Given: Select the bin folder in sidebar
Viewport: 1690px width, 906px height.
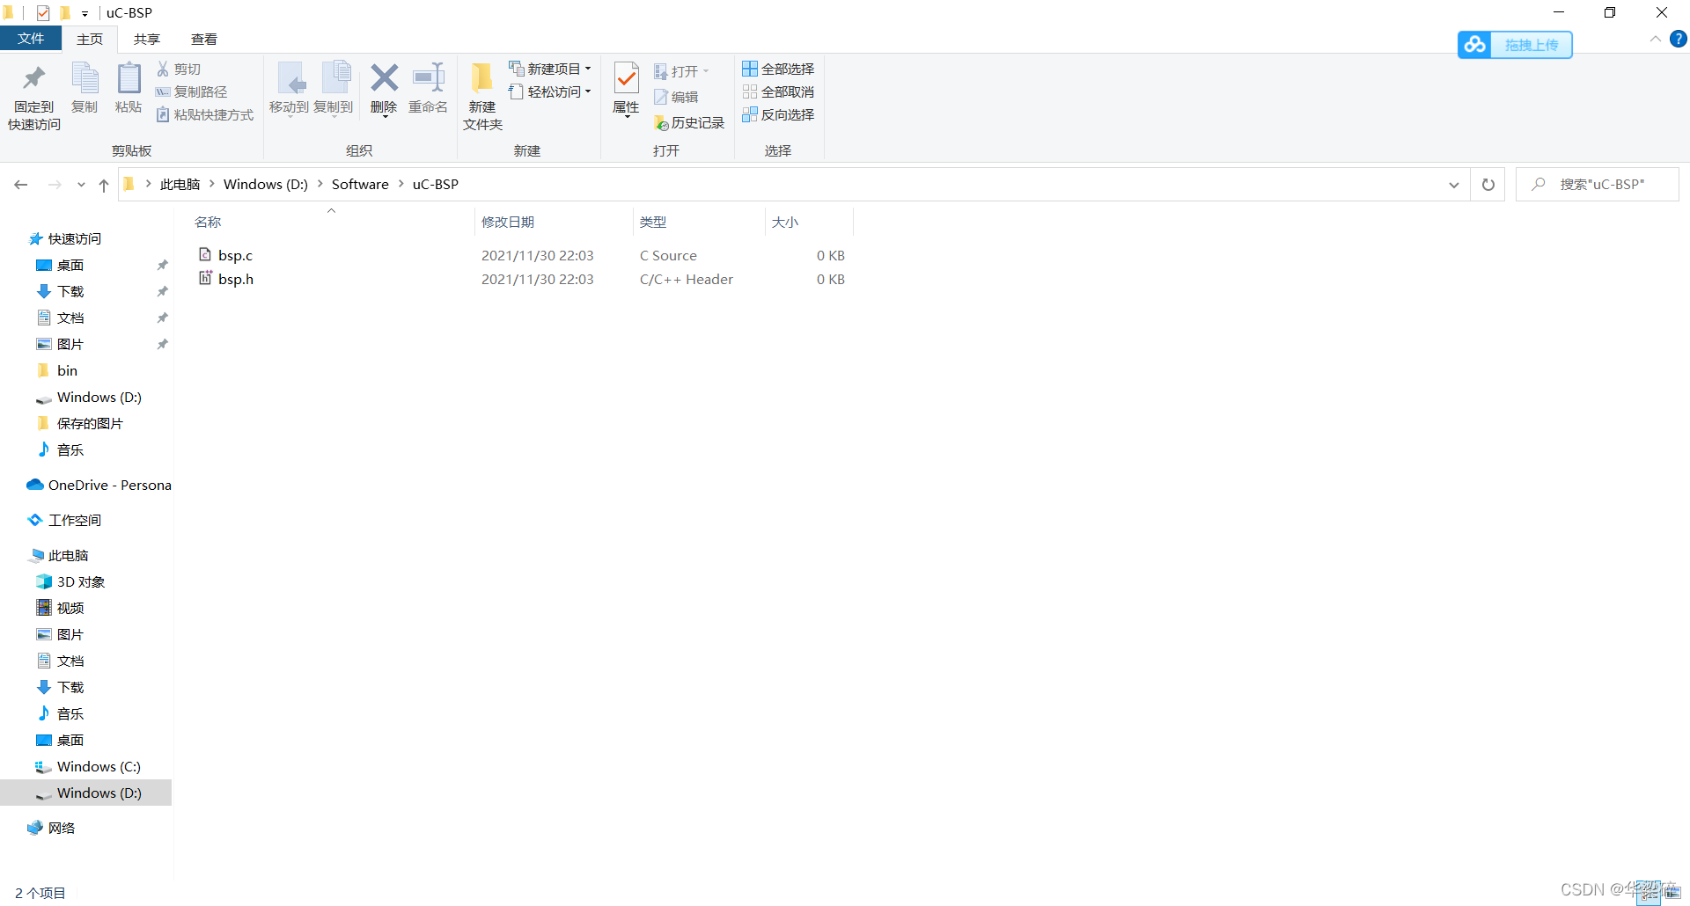Looking at the screenshot, I should [67, 370].
